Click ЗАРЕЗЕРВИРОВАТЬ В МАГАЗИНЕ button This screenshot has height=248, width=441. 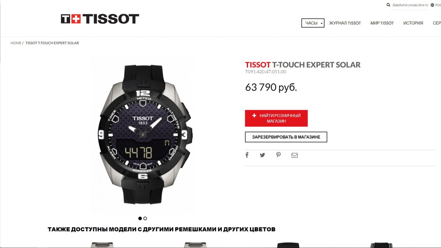click(x=286, y=137)
